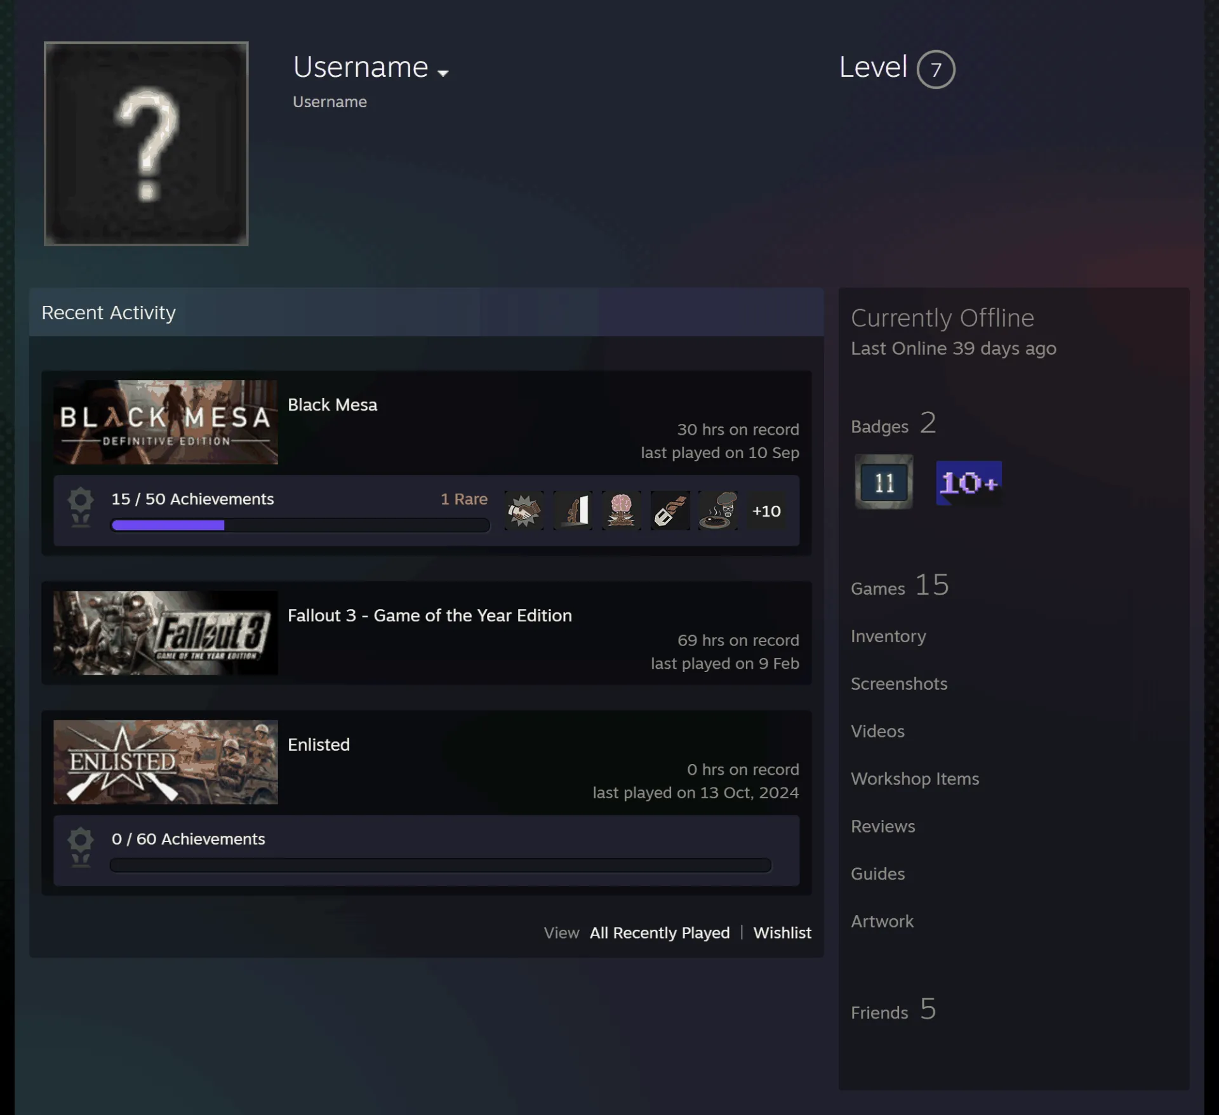Open Fallout 3 - Game of the Year Edition title
Image resolution: width=1219 pixels, height=1115 pixels.
pyautogui.click(x=430, y=616)
